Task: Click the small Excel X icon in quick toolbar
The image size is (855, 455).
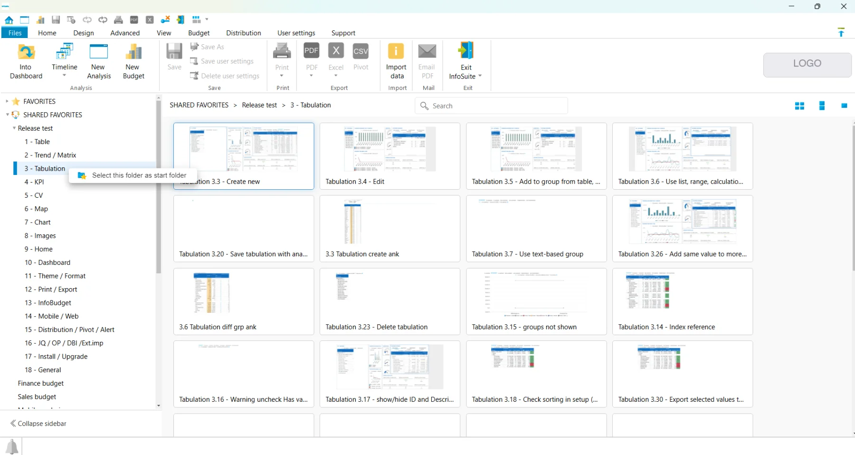Action: 150,20
